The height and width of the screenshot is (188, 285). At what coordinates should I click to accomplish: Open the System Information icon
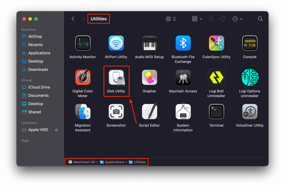(x=183, y=111)
